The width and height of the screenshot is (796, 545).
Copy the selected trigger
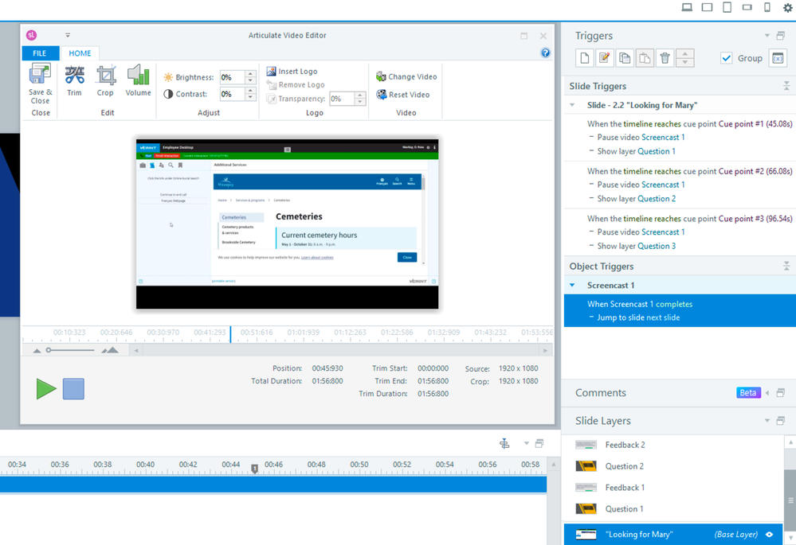[625, 58]
